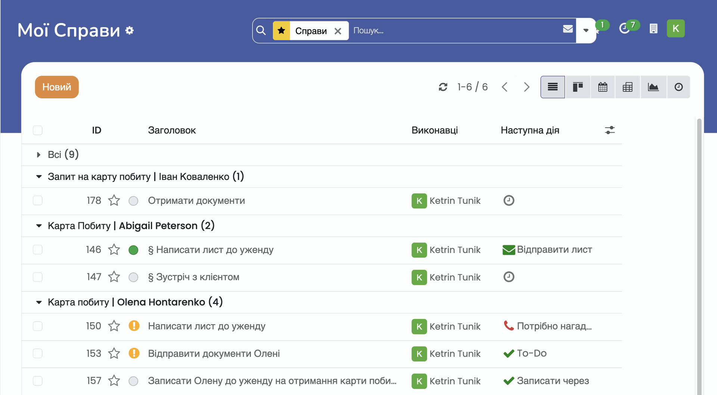Collapse Карта Побиту Abigail Peterson group

(x=39, y=226)
